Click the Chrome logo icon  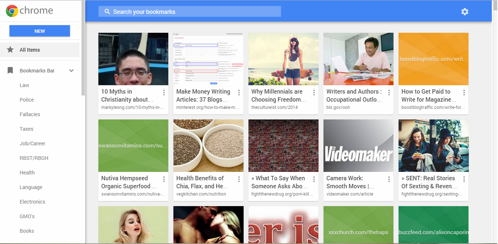click(12, 11)
